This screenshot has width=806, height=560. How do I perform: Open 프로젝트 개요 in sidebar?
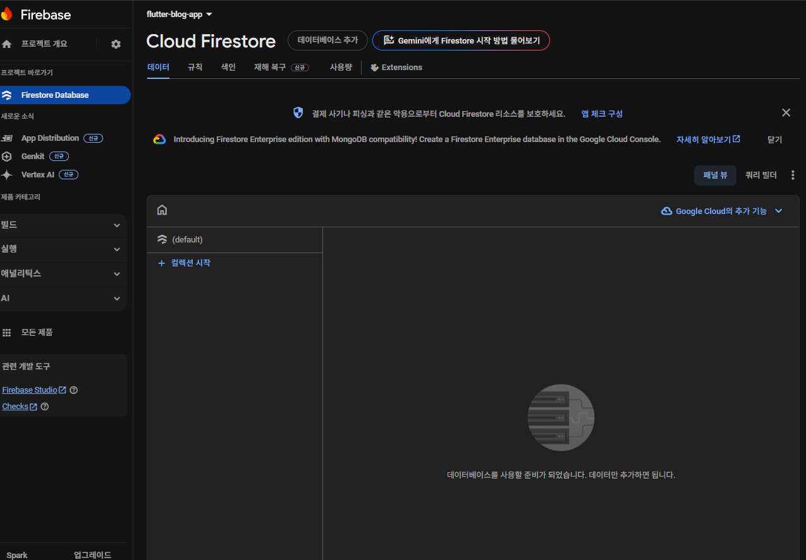[44, 44]
